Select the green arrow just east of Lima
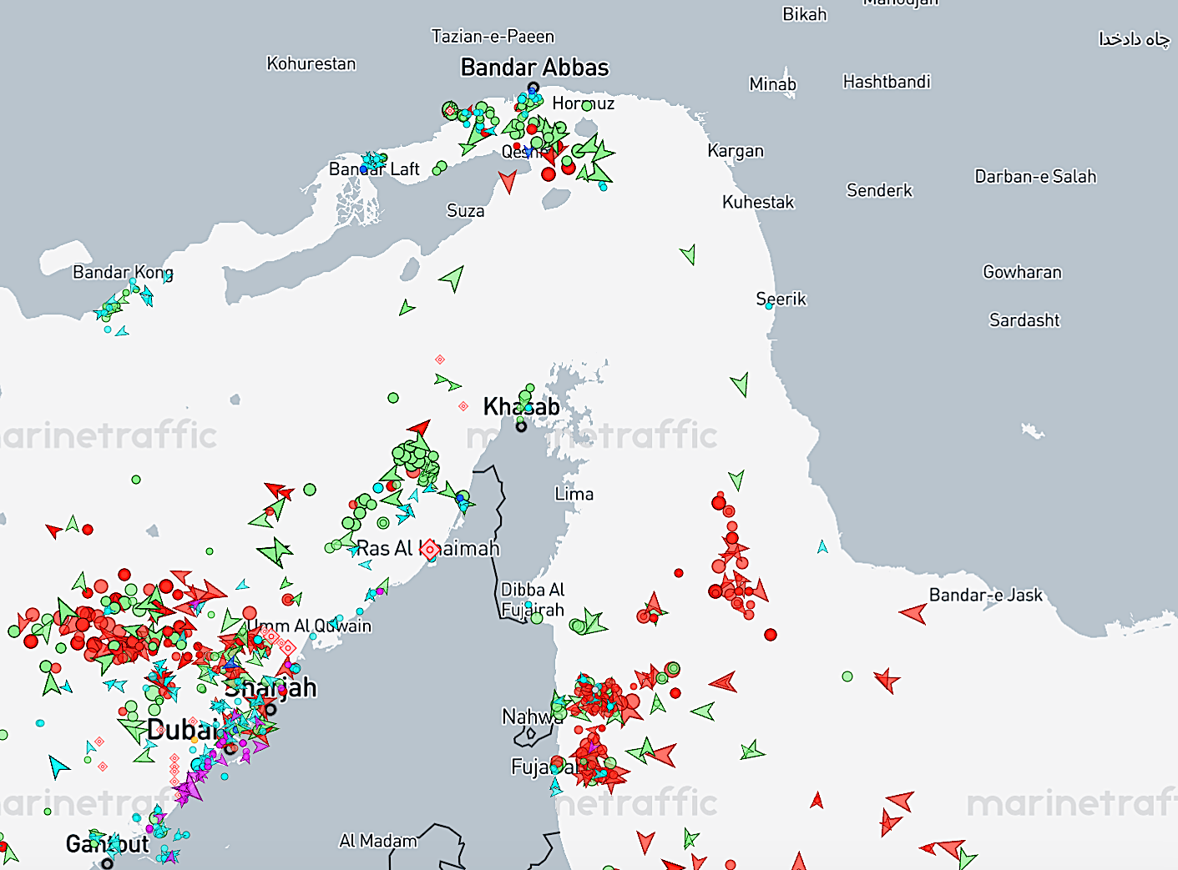 pos(736,480)
